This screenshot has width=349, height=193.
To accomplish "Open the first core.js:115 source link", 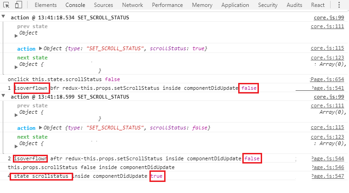I will coord(327,48).
